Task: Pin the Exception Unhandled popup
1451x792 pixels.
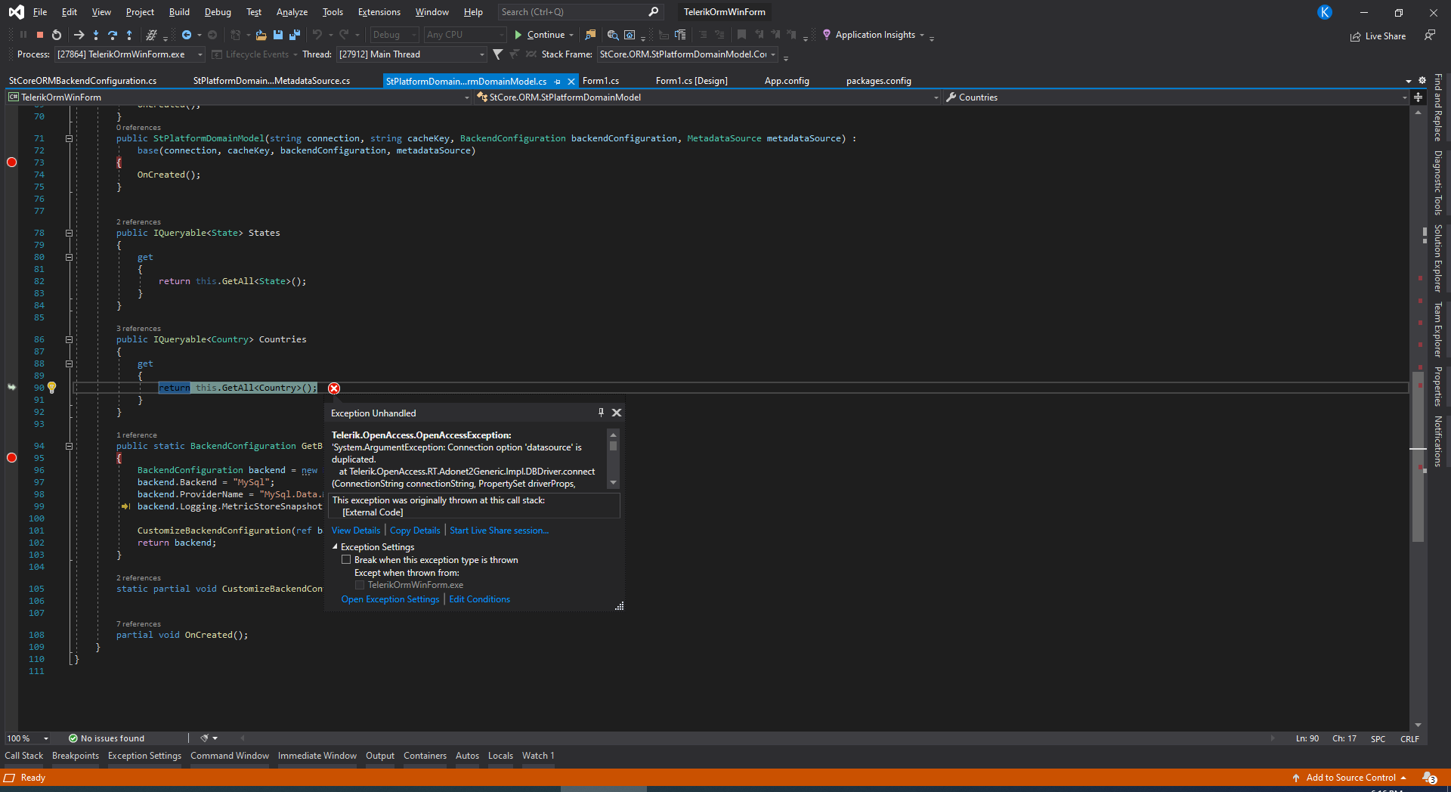Action: (x=601, y=413)
